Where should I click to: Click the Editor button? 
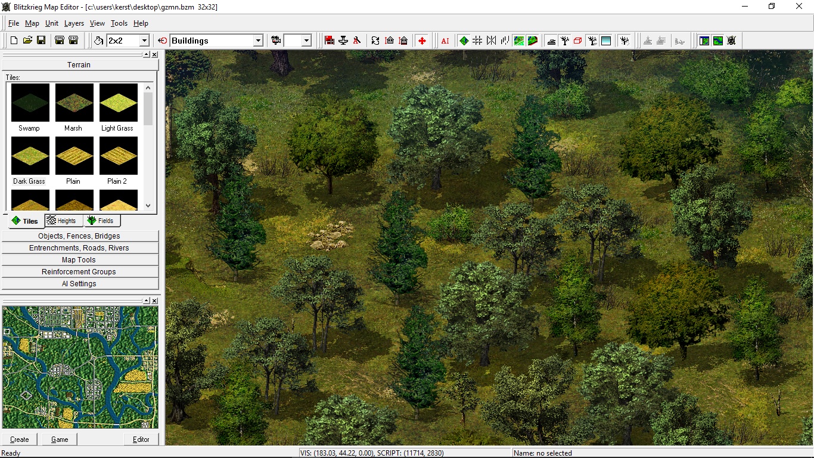pyautogui.click(x=141, y=440)
